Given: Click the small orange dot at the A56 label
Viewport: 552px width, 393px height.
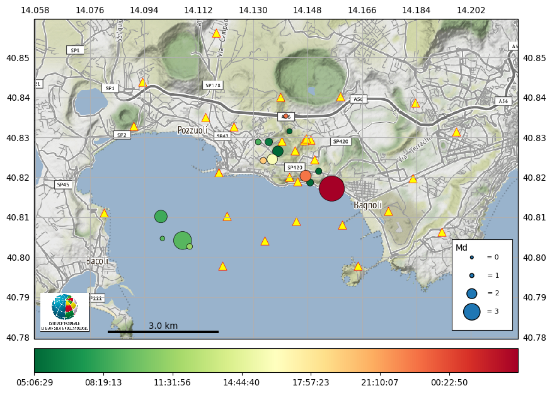Looking at the screenshot, I should point(285,116).
